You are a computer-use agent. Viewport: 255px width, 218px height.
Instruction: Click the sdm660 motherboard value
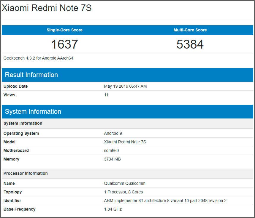pos(112,150)
